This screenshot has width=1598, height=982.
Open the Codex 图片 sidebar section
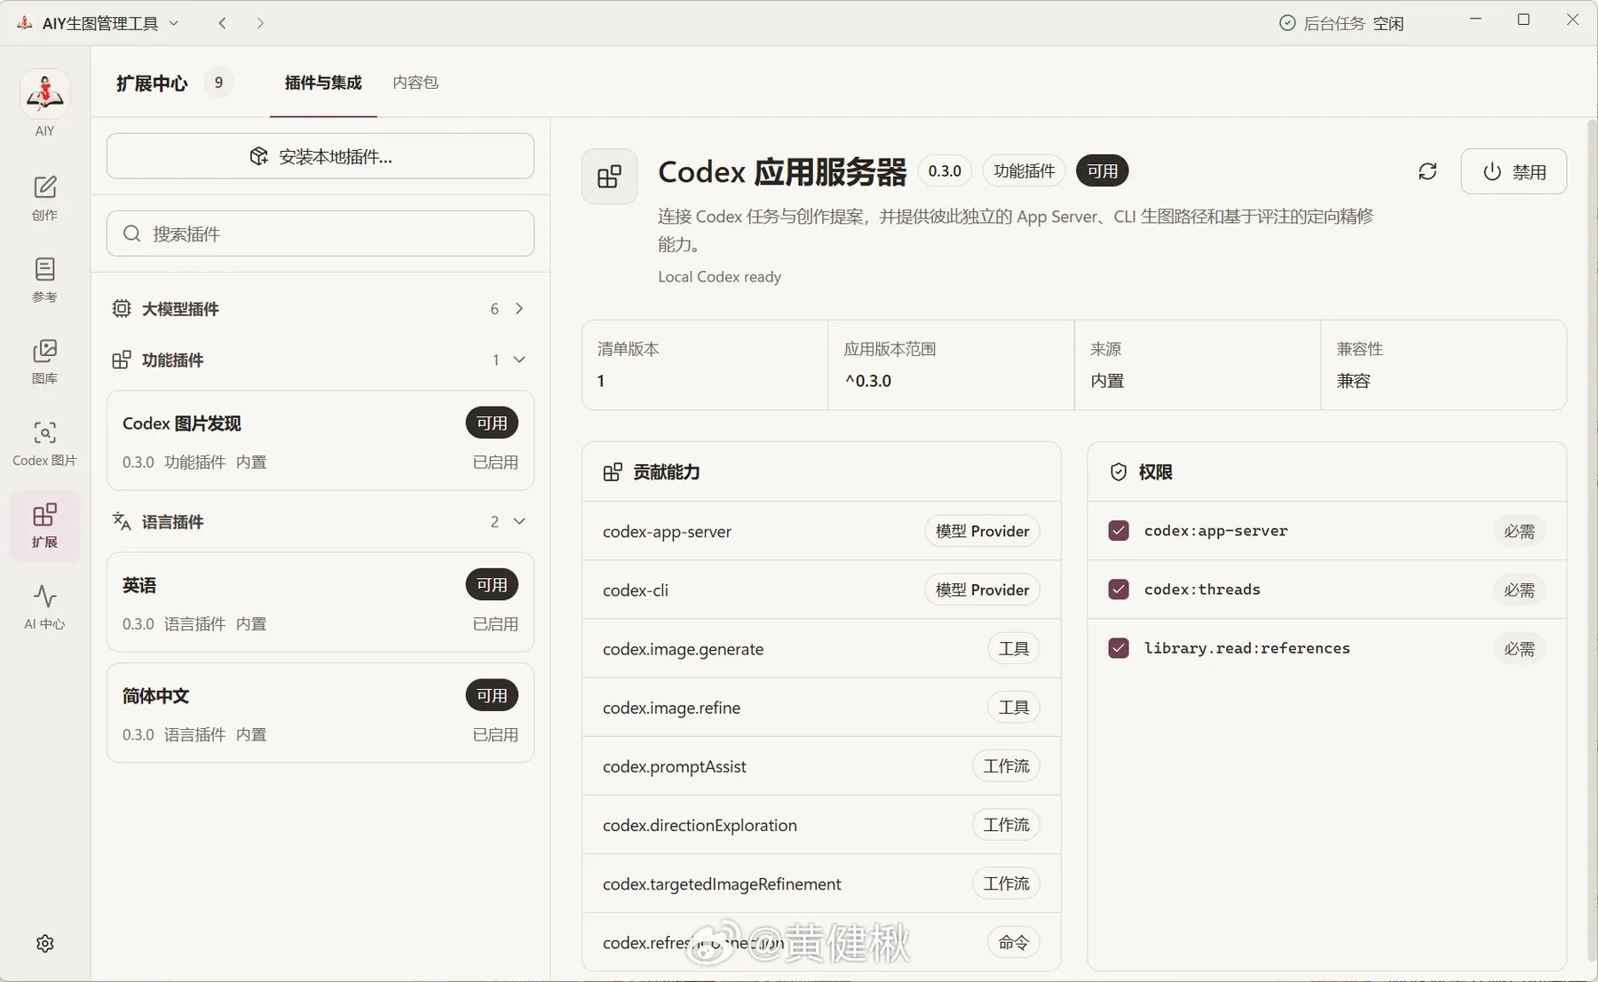click(44, 442)
